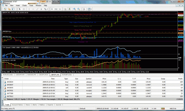Screen dimensions: 185x111
Task: Switch to candlestick chart style
Action: tap(70, 9)
